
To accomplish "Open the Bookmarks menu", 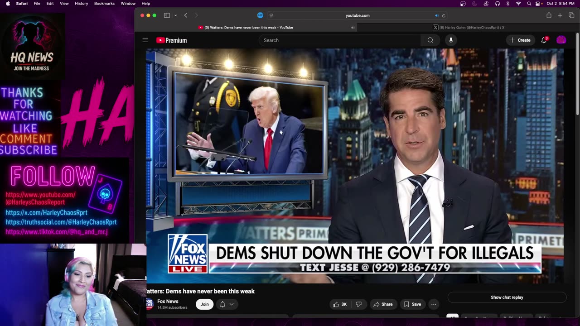I will pyautogui.click(x=104, y=4).
